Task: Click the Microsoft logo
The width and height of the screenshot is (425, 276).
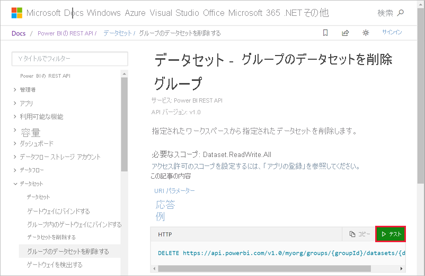Action: click(17, 13)
